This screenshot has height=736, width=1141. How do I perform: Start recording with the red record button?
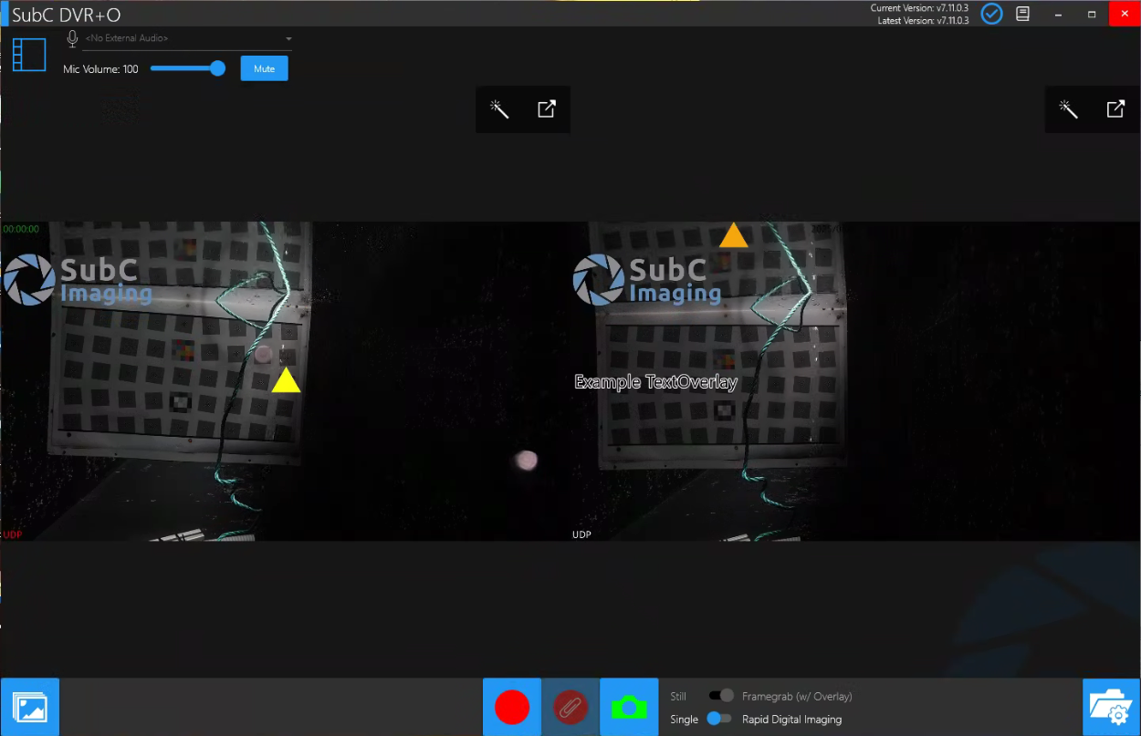pyautogui.click(x=512, y=707)
